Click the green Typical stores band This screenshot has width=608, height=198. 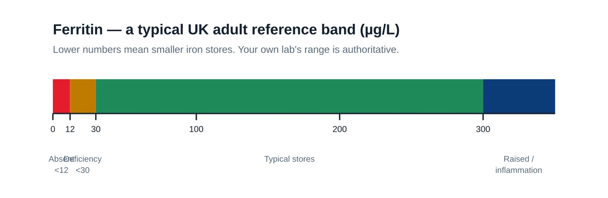[x=290, y=96]
